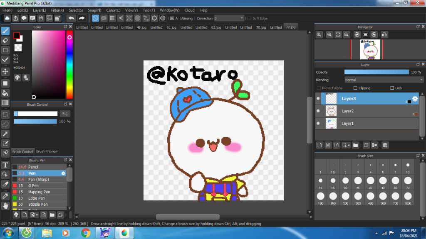Select the G Pen brush

[39, 185]
